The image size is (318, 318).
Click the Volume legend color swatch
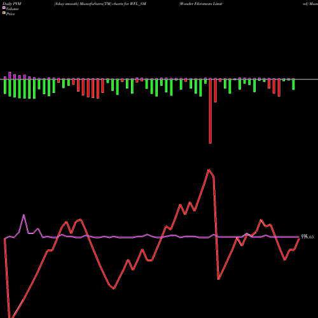pos(4,8)
